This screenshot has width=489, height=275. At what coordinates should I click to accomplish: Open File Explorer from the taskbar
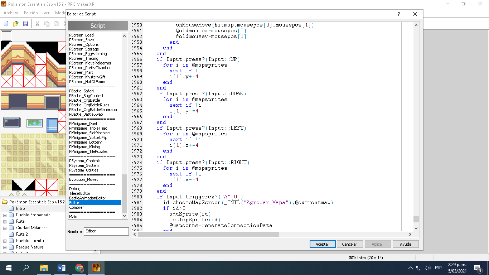coord(44,267)
